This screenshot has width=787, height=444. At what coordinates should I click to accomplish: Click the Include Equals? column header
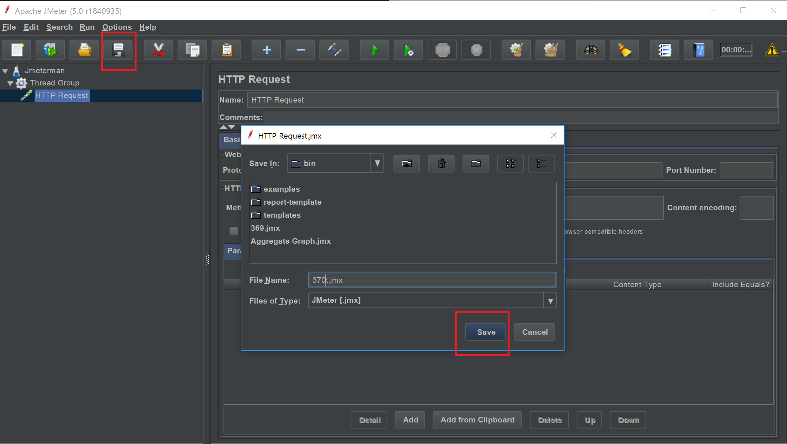pos(741,285)
